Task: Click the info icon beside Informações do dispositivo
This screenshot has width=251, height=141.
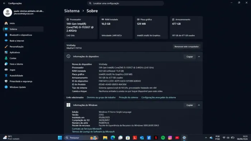Action: [68, 57]
